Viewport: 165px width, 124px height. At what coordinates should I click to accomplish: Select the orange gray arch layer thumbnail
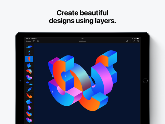tap(29, 71)
